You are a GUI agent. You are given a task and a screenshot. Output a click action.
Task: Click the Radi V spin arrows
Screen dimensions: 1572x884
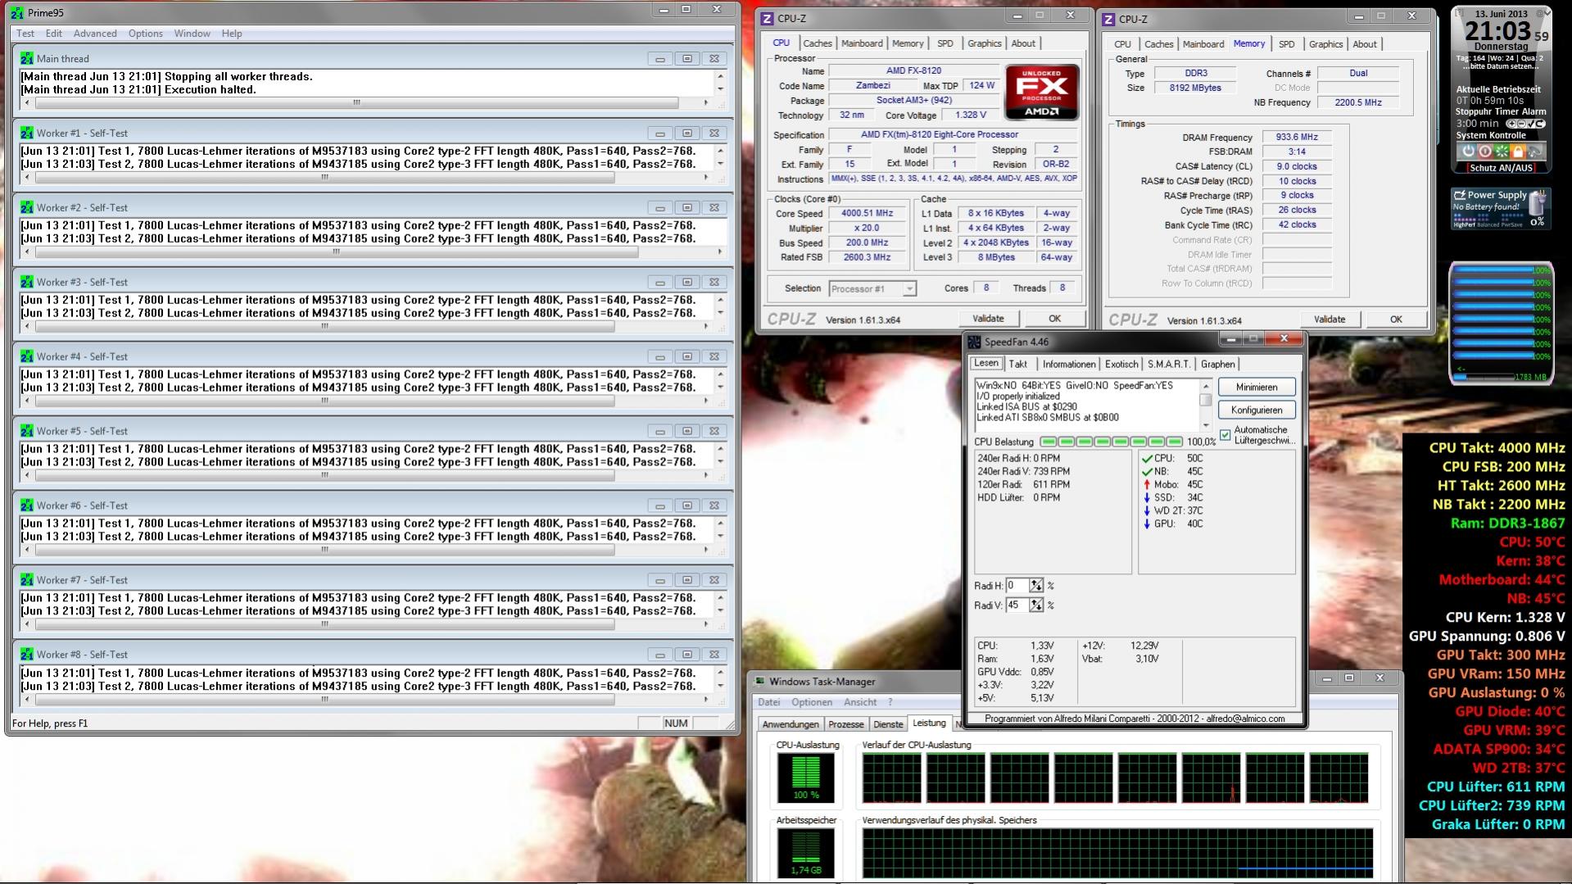[x=1036, y=605]
